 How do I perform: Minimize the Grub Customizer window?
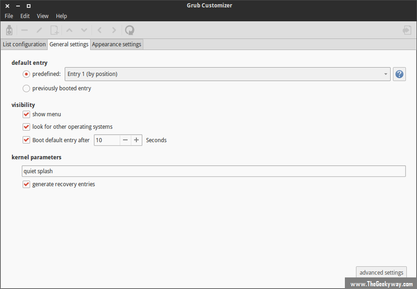coord(18,6)
